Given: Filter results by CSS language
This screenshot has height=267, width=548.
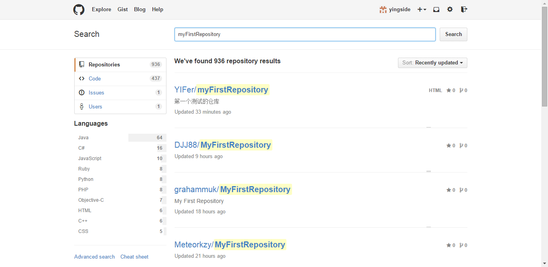Looking at the screenshot, I should 120,231.
